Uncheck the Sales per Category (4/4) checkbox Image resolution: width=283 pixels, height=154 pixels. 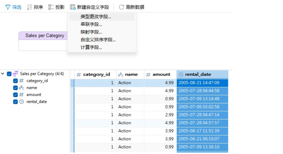(x=9, y=74)
